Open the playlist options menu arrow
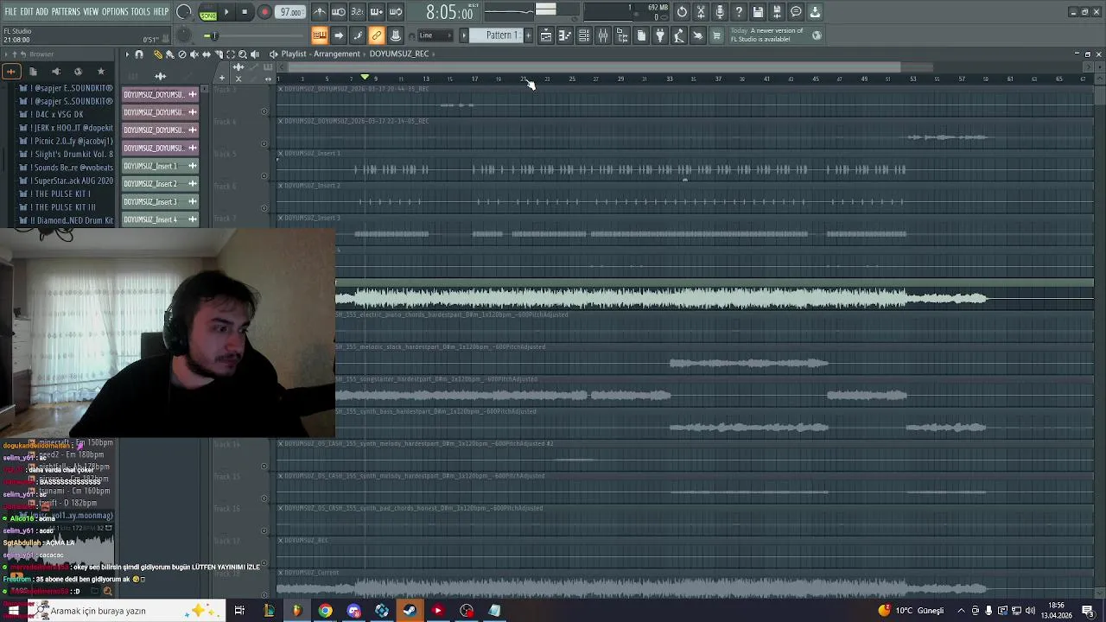 (x=127, y=54)
